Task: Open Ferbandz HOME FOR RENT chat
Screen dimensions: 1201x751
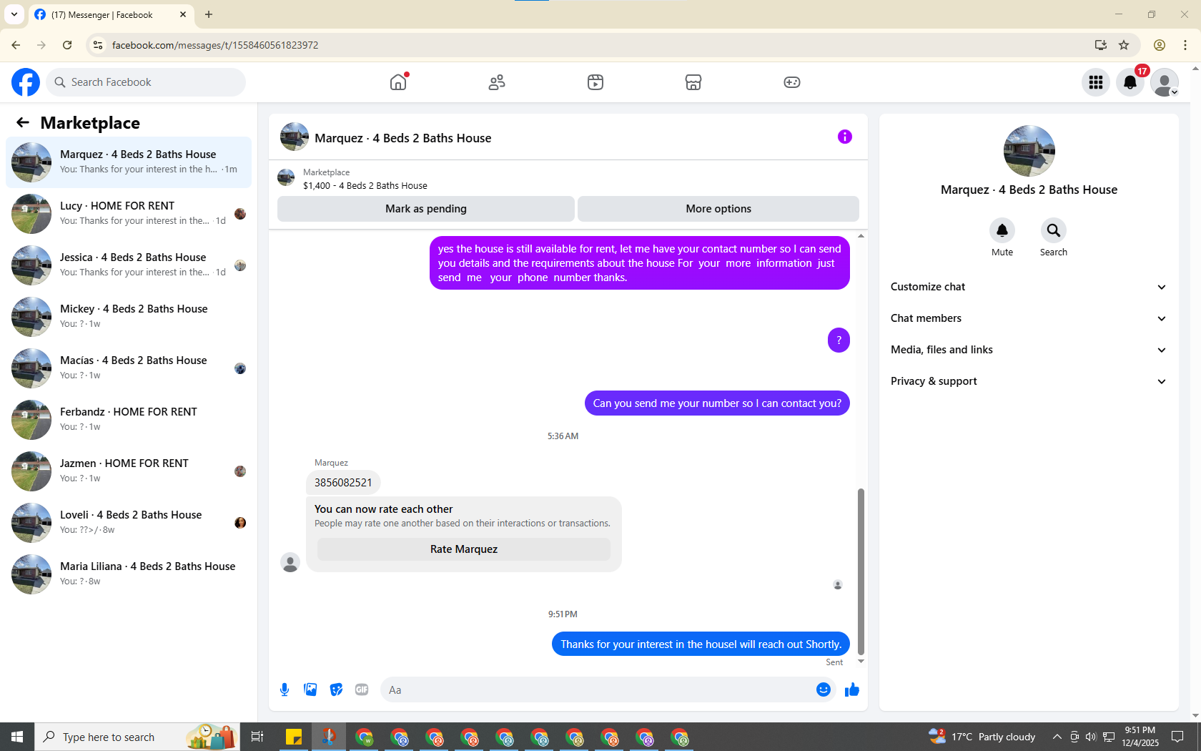Action: tap(129, 420)
